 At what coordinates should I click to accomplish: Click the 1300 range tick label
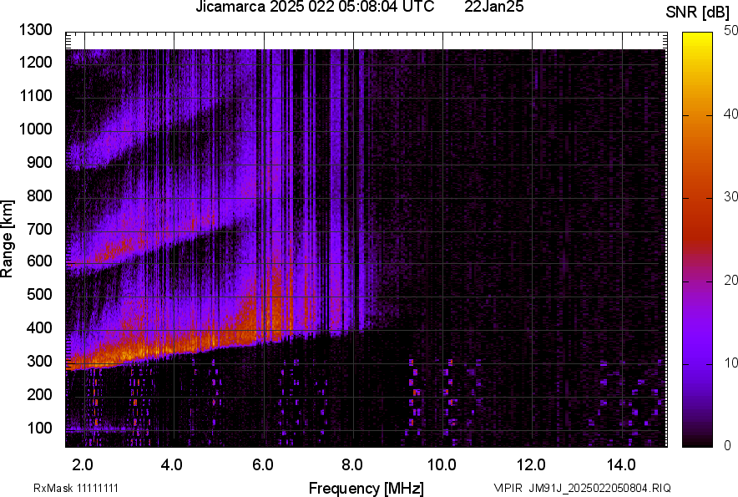[x=34, y=30]
